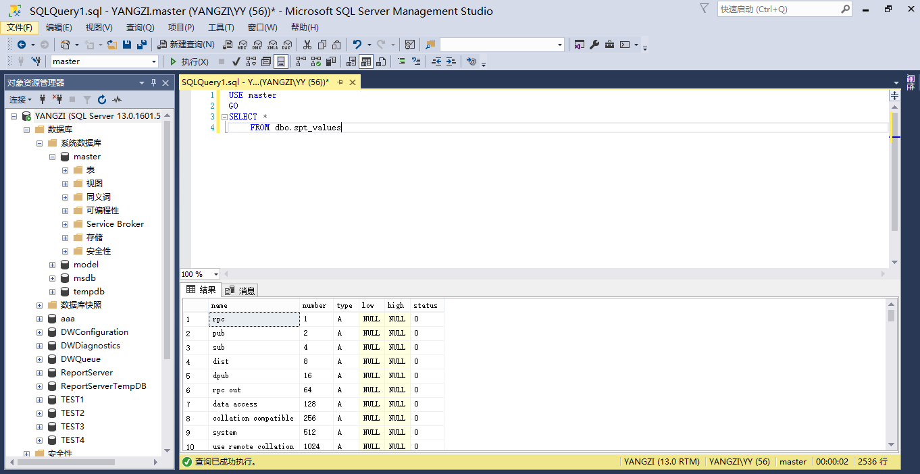Click the Disconnect icon with red X
920x474 pixels.
59,99
